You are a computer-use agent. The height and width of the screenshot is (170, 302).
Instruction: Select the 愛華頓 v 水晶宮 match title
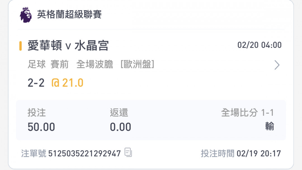(68, 45)
